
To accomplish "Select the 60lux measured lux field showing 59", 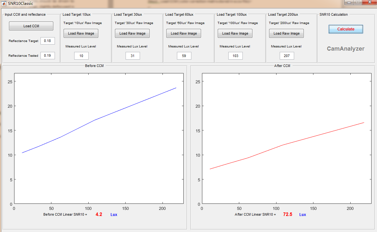I will 184,56.
